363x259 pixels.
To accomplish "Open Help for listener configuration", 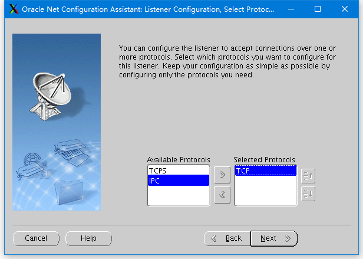I will [88, 238].
